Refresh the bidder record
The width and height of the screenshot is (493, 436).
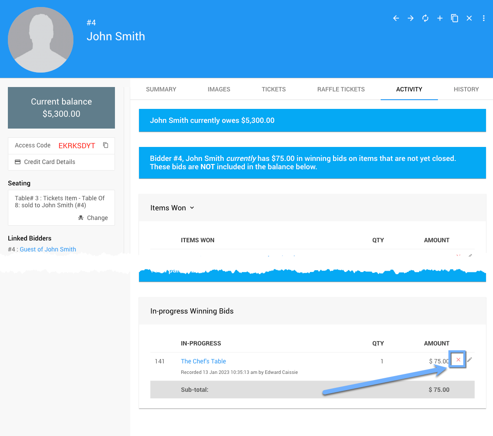pyautogui.click(x=425, y=18)
